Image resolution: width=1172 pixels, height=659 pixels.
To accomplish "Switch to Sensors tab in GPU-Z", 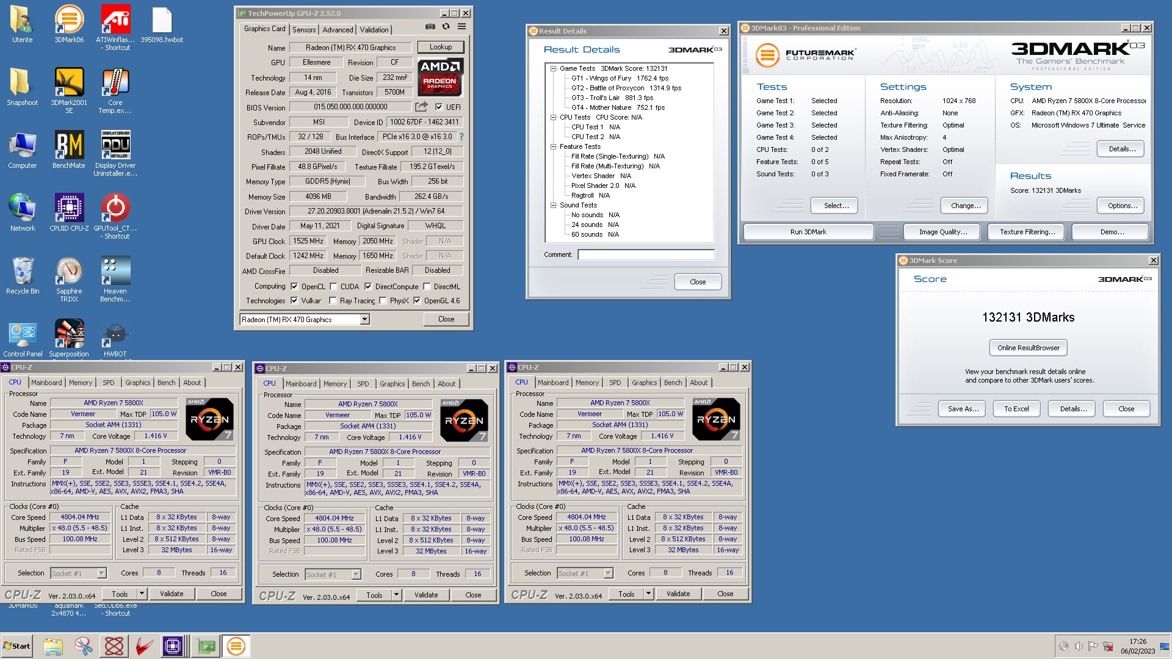I will click(x=304, y=29).
